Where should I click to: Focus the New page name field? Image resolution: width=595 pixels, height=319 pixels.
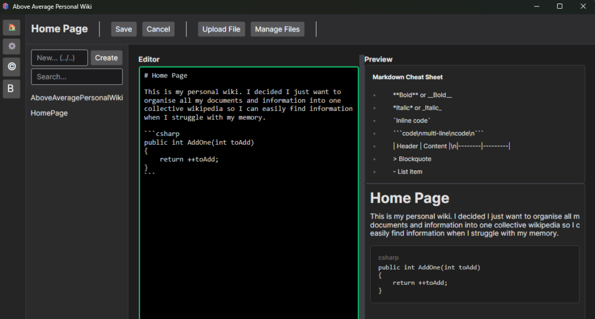60,58
